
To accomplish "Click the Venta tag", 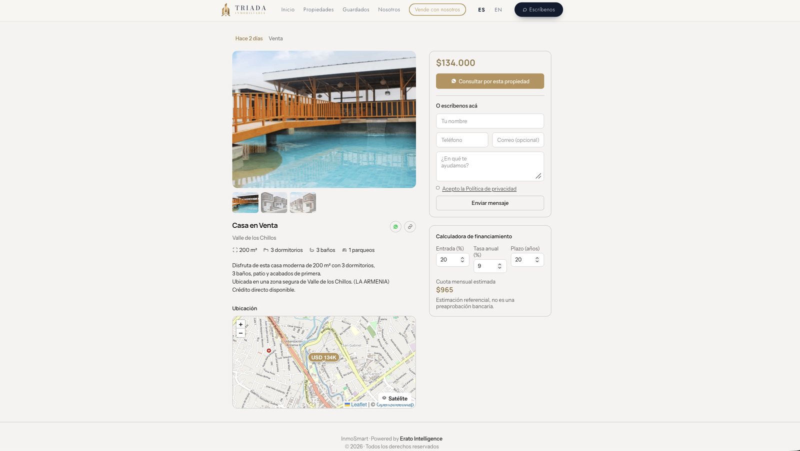I will tap(275, 38).
